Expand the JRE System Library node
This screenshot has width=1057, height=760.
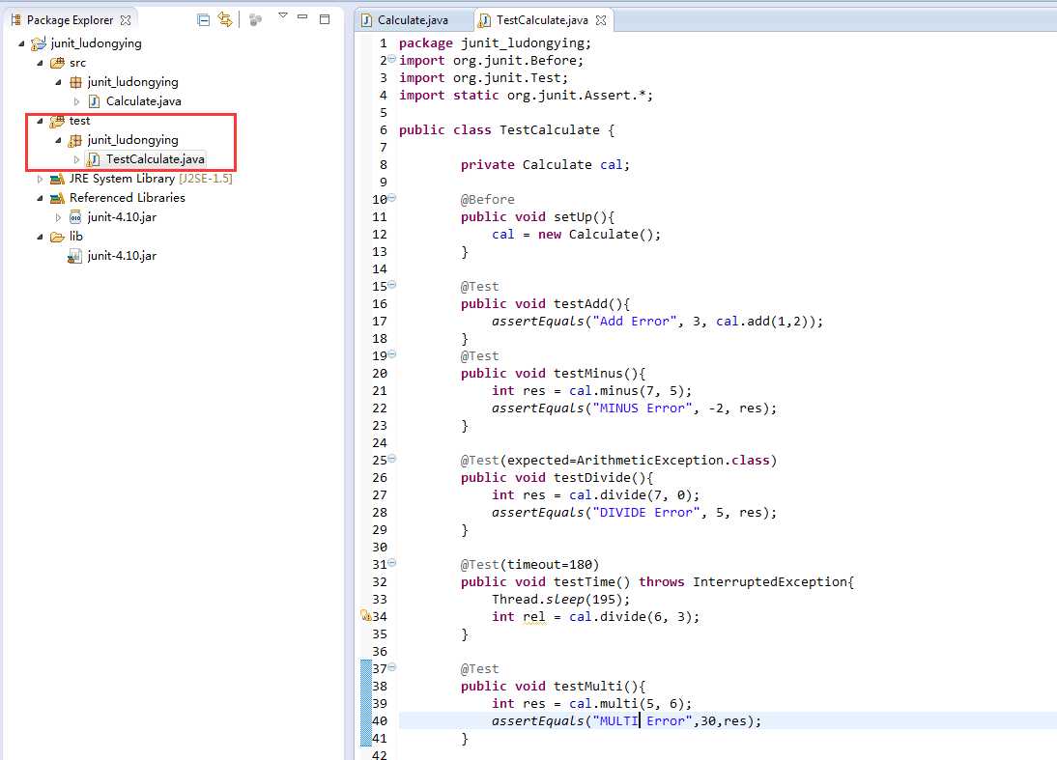coord(40,179)
